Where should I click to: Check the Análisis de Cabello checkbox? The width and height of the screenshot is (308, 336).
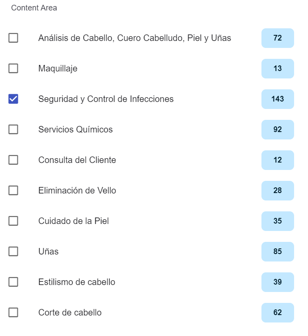pos(13,38)
